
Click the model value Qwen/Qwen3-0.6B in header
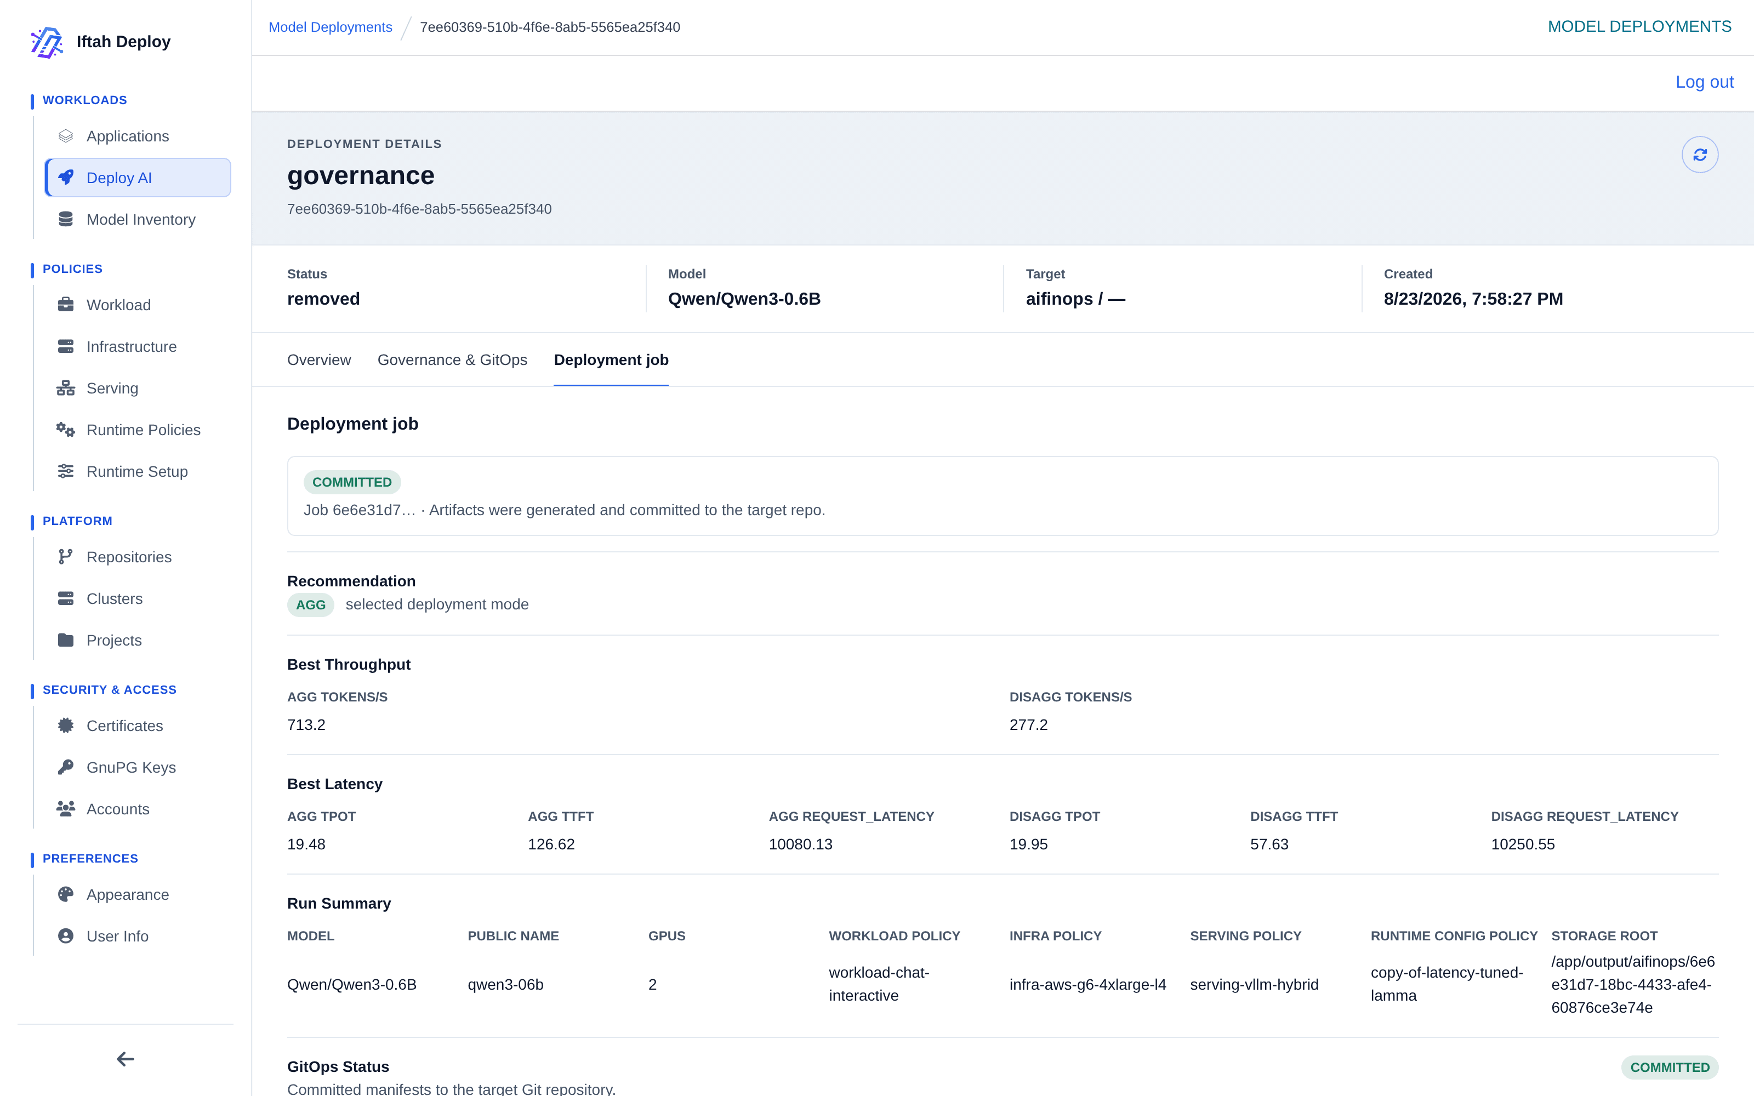[x=744, y=299]
